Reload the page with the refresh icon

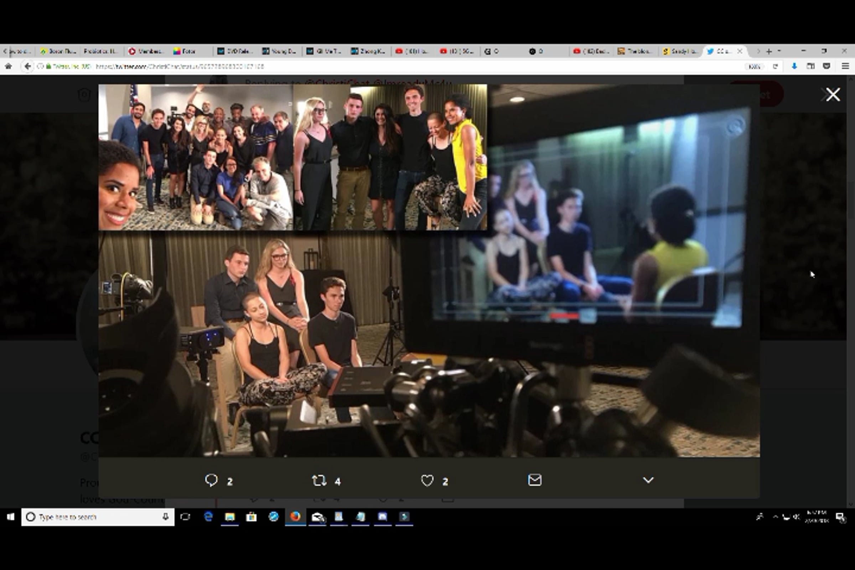click(x=776, y=66)
